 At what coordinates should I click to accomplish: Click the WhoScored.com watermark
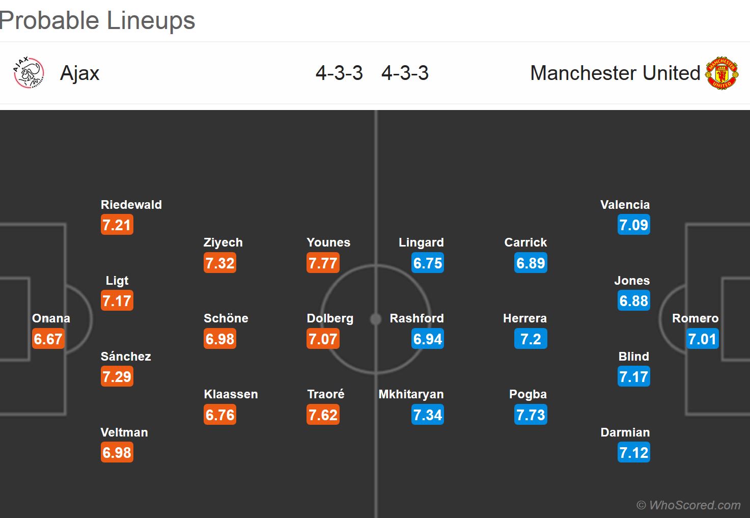point(688,505)
